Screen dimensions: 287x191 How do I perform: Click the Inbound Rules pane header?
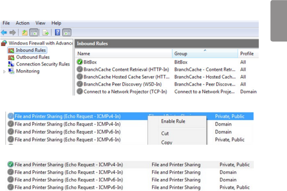pyautogui.click(x=167, y=43)
